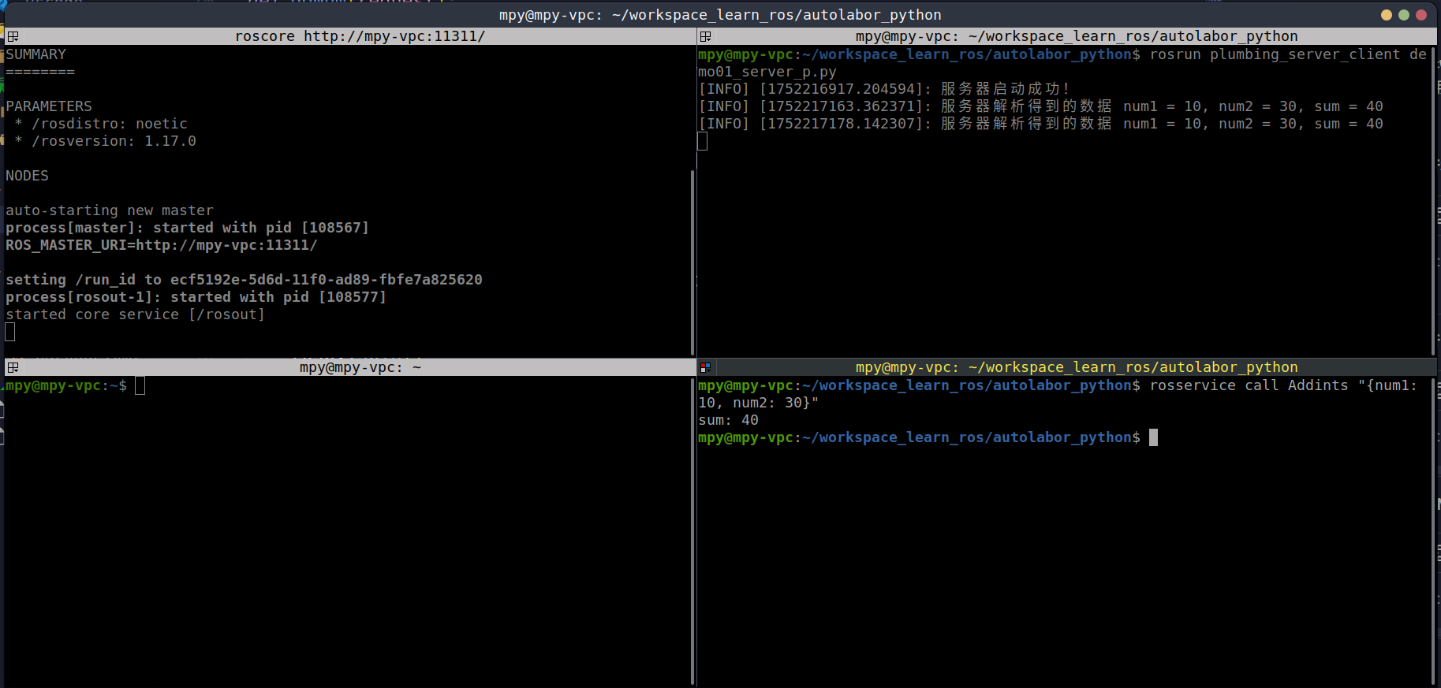Open the group menu icon of the server pane
Screen dimensions: 1441x688
tap(705, 36)
